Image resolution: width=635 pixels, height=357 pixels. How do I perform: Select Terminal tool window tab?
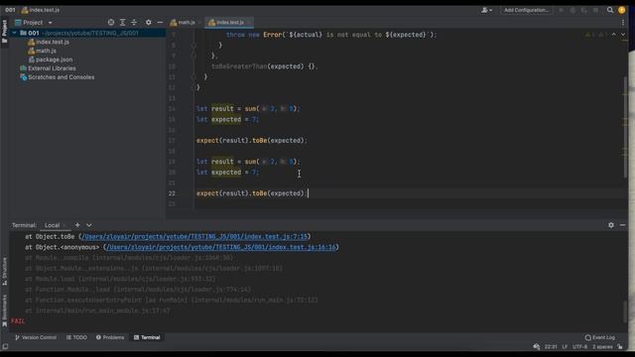click(147, 337)
